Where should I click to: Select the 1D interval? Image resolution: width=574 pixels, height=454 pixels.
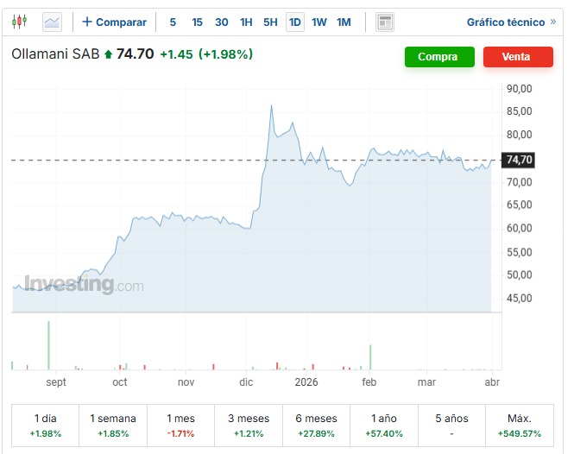click(295, 22)
